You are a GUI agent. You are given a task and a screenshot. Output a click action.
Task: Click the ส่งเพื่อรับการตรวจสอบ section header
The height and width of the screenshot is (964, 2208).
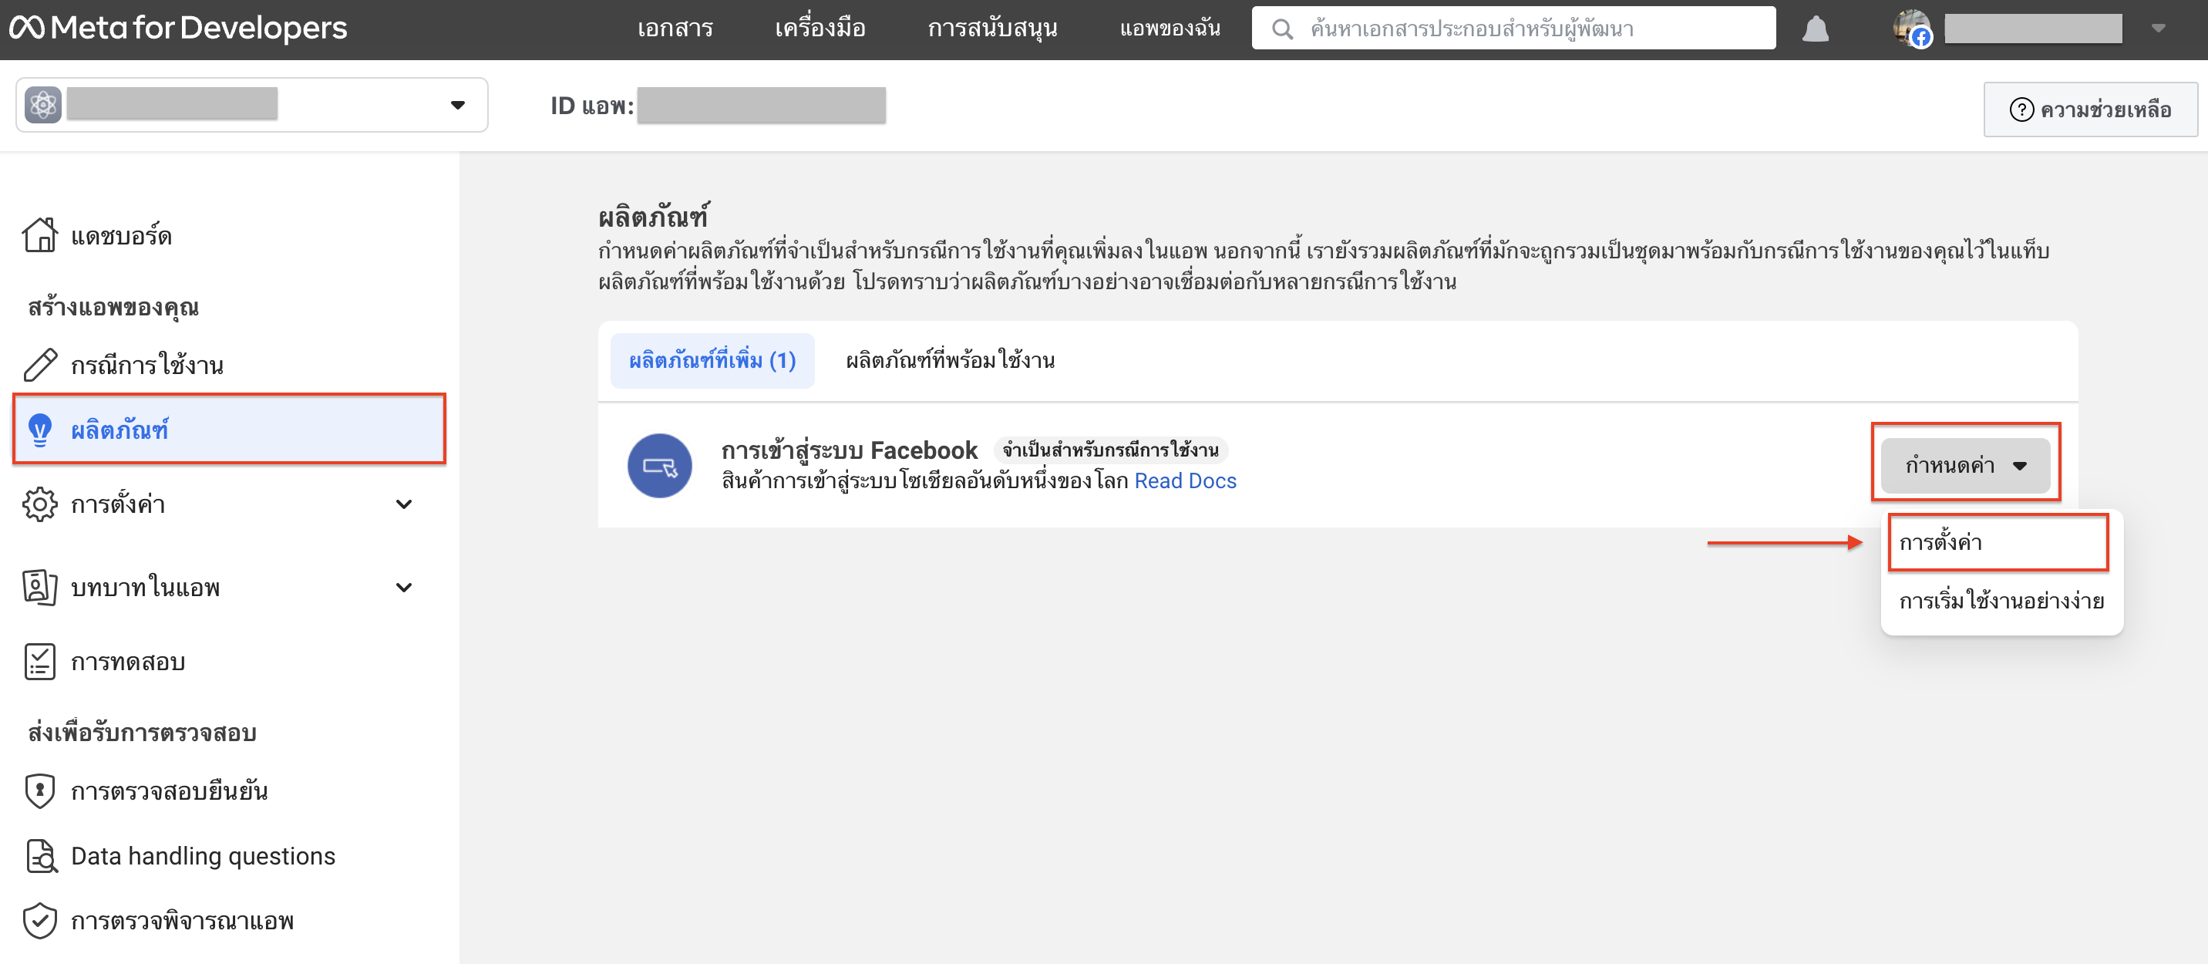tap(143, 733)
